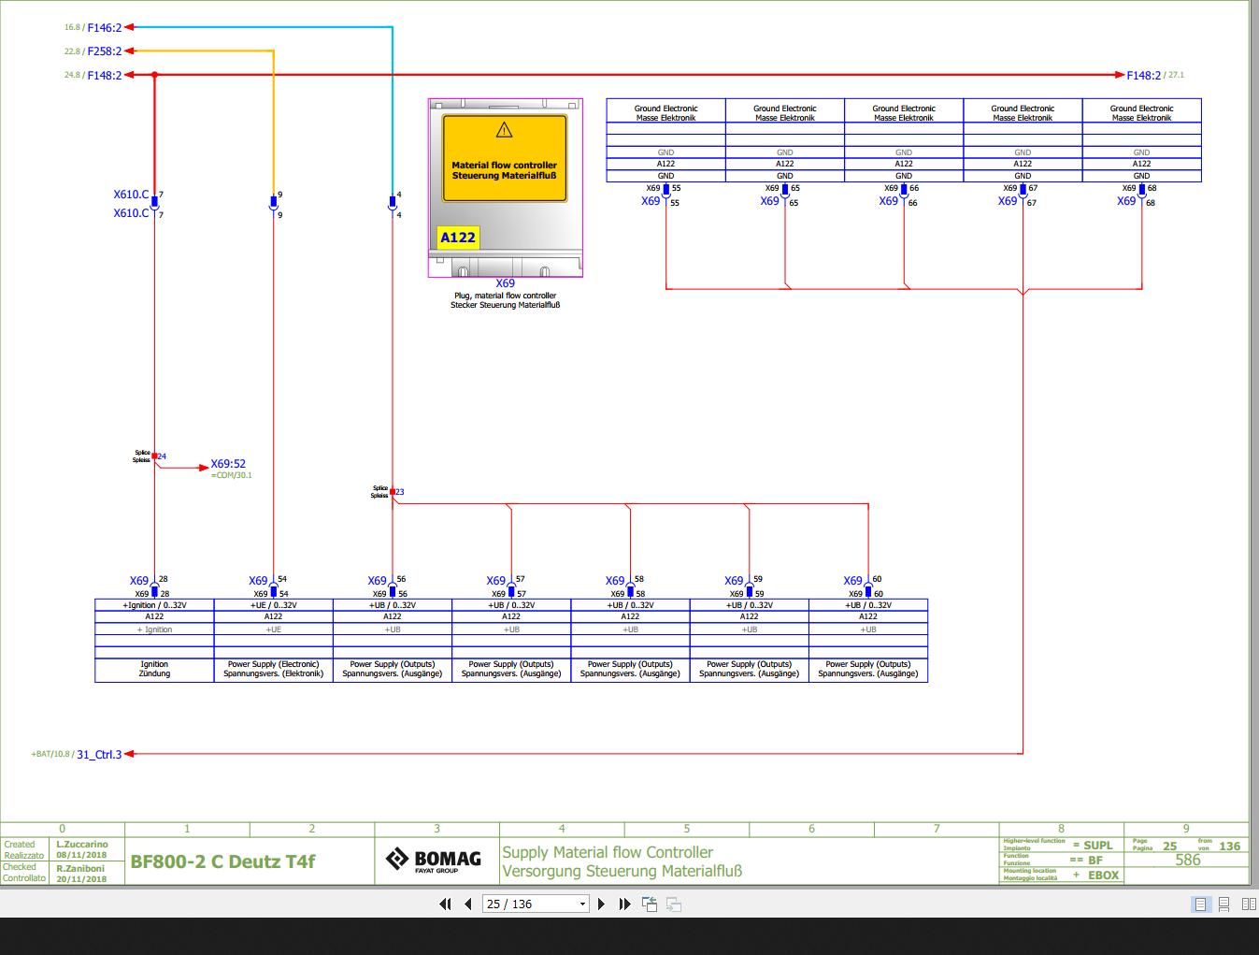1259x955 pixels.
Task: Jump to the first page using the toolbar icon
Action: click(445, 904)
